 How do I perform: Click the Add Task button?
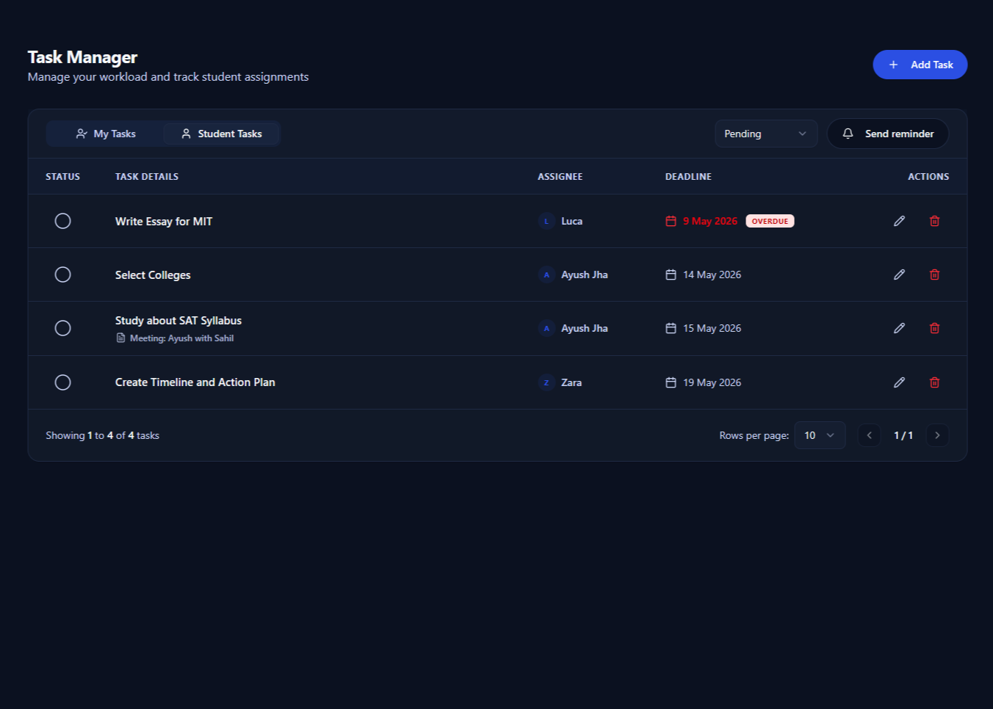click(920, 65)
